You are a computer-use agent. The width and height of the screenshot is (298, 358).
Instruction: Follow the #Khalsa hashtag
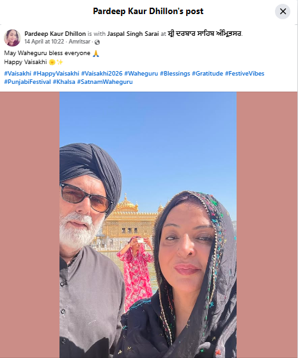[x=64, y=82]
